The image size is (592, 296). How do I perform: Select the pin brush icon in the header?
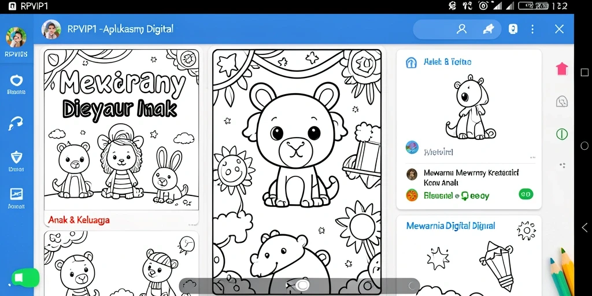[x=488, y=29]
